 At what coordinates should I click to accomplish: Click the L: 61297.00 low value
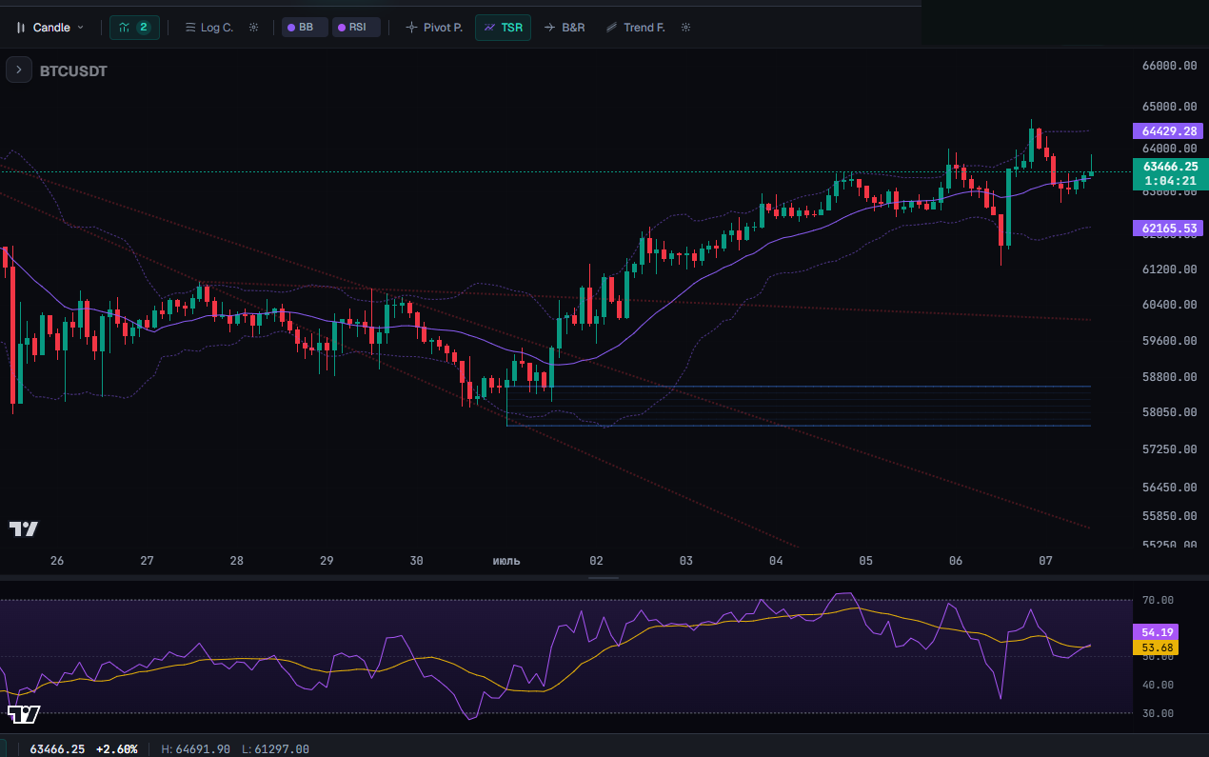point(275,749)
